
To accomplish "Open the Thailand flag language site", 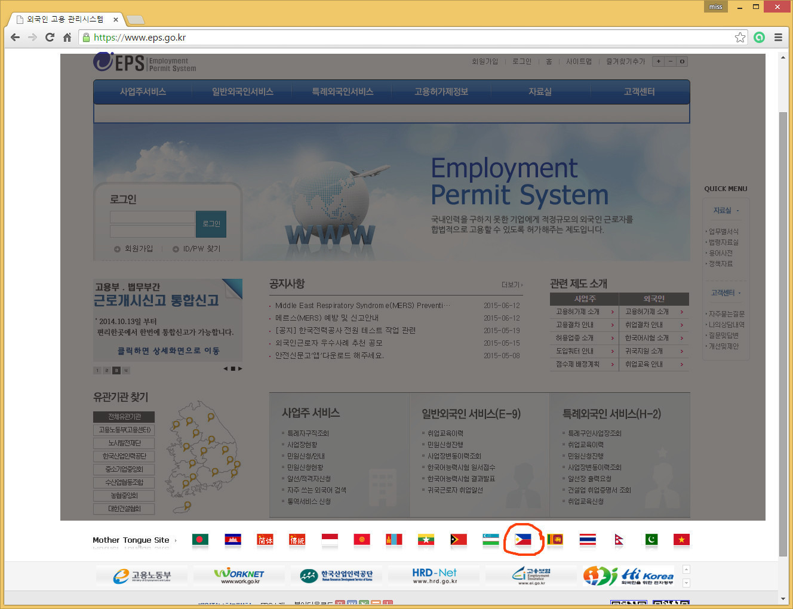I will point(587,540).
